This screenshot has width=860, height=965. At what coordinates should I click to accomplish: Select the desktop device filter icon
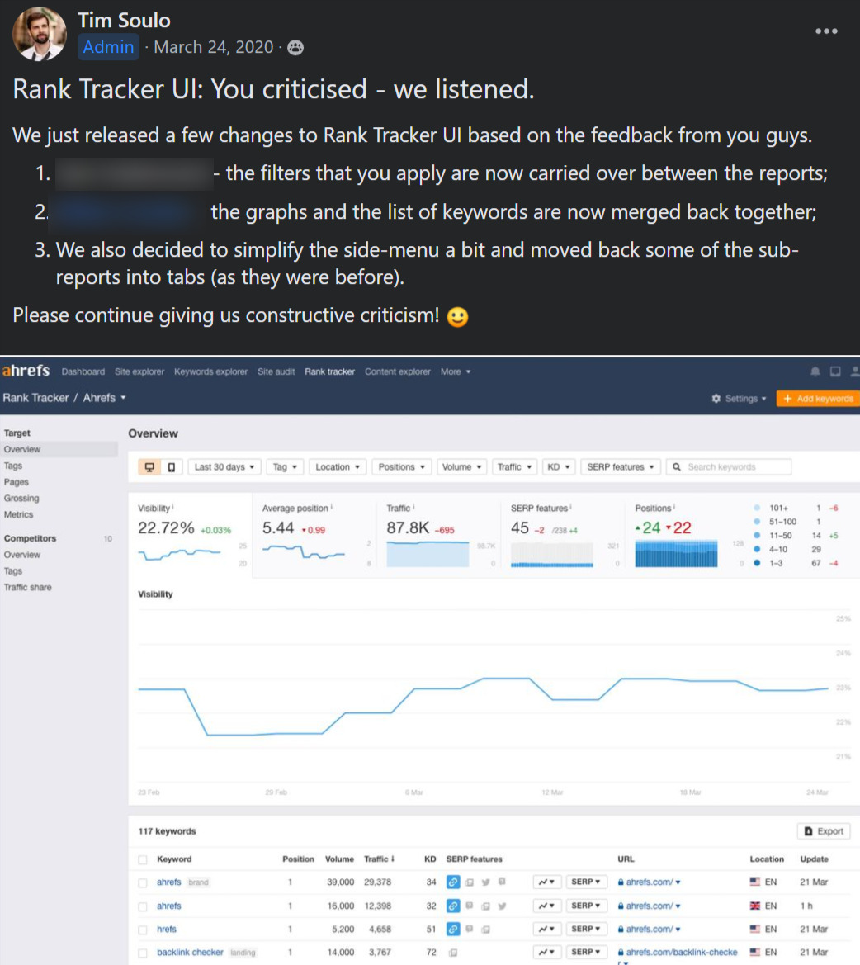(x=150, y=466)
